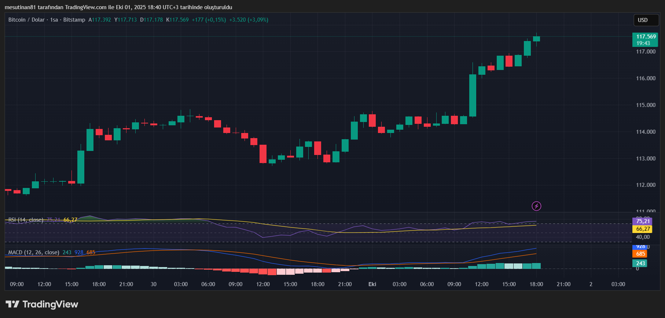Open the USD currency selector

tap(646, 20)
